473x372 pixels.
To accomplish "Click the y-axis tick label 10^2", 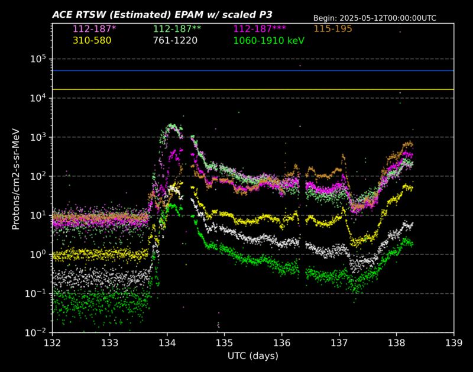I will (38, 176).
